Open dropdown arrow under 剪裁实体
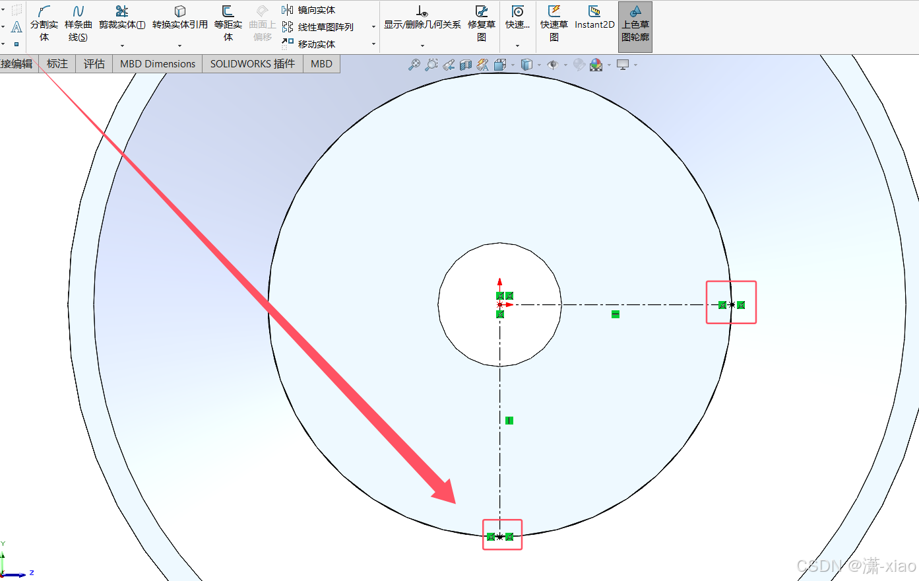Screen dimensions: 919x581 122,46
